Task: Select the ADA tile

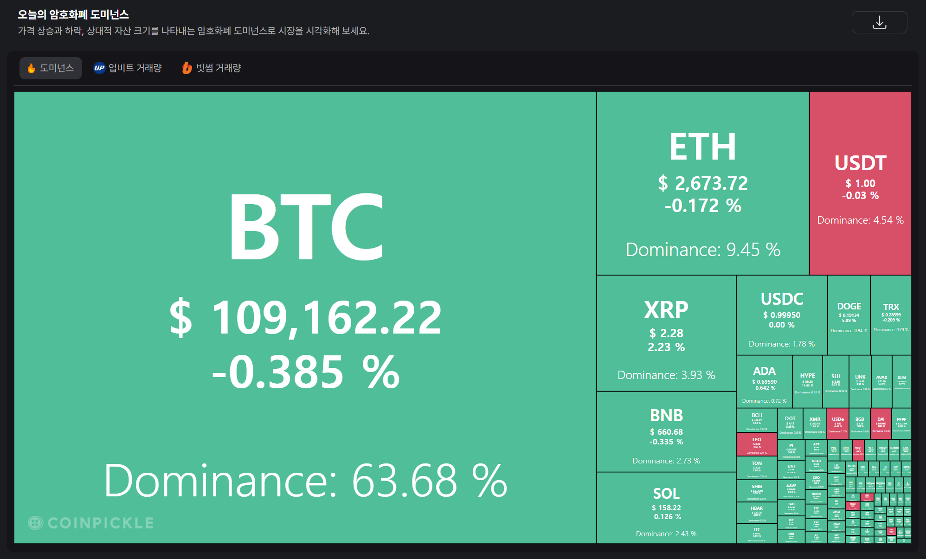Action: pos(765,382)
